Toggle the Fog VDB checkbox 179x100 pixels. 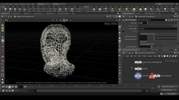(123, 31)
